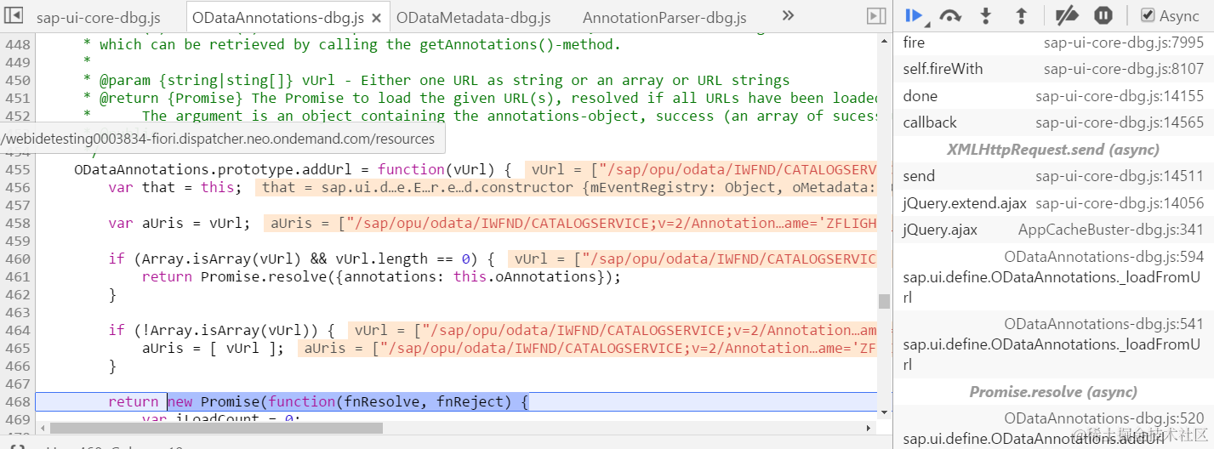Click 'var that = this;' code line
The height and width of the screenshot is (449, 1214).
click(x=175, y=187)
